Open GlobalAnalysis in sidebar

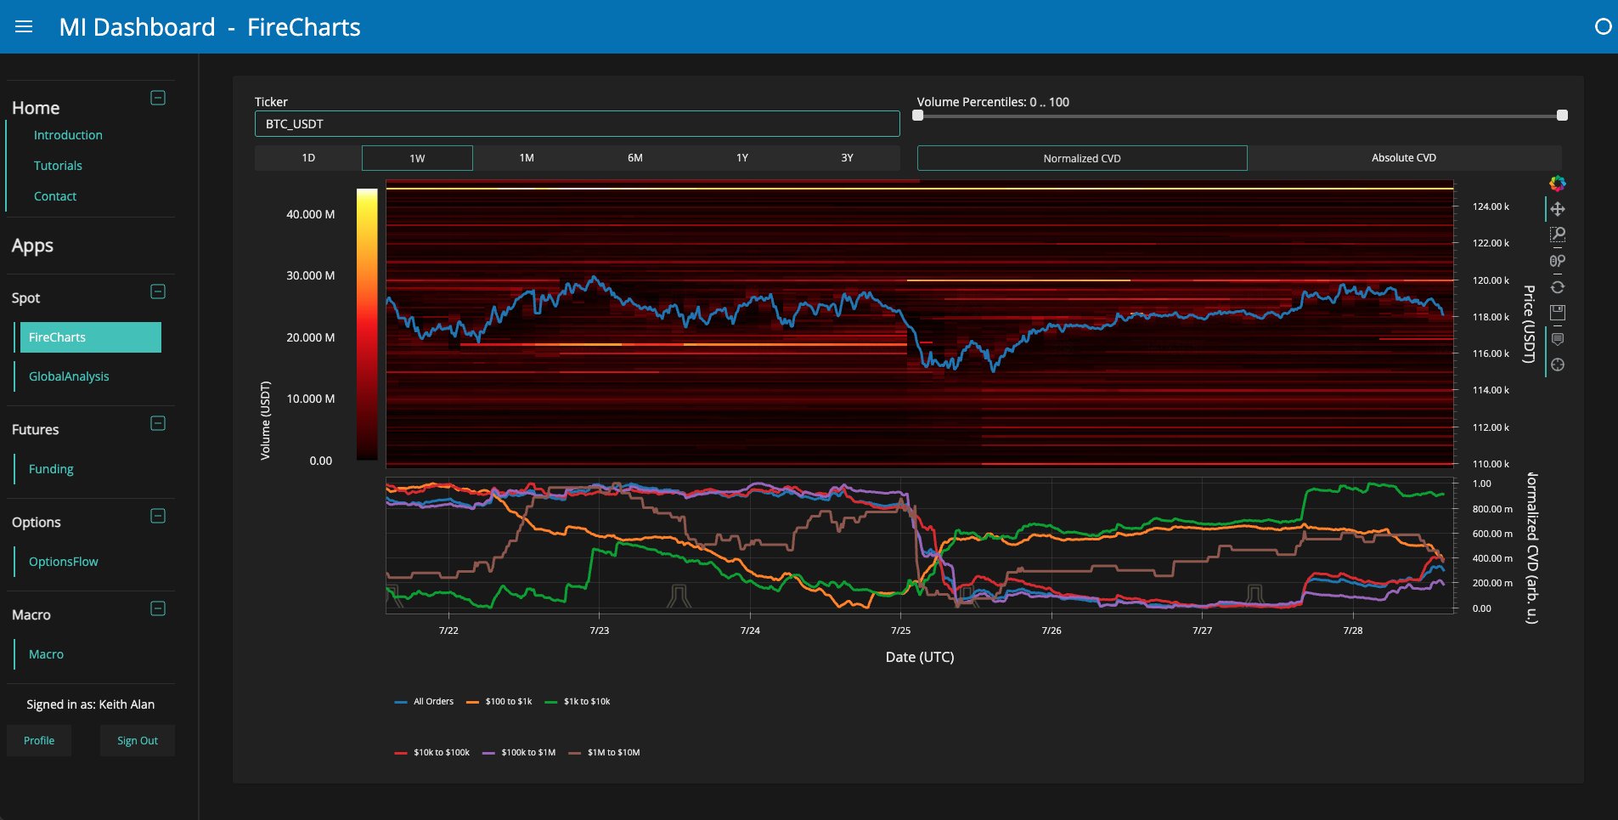click(x=69, y=376)
